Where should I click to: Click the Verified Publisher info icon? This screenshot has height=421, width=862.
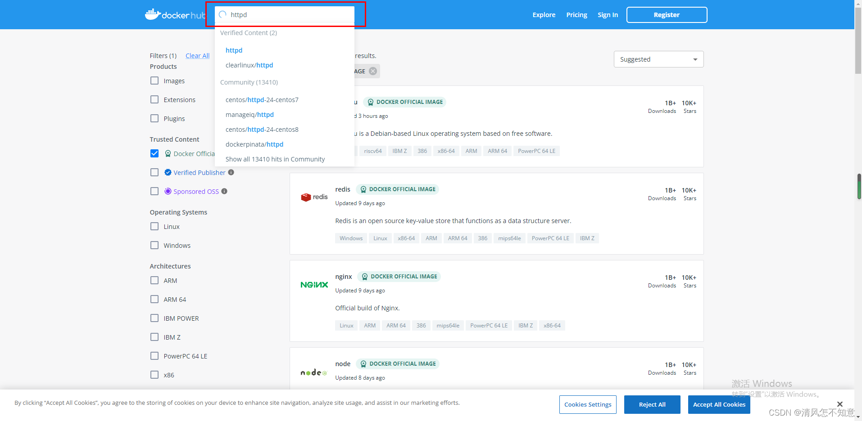[231, 172]
